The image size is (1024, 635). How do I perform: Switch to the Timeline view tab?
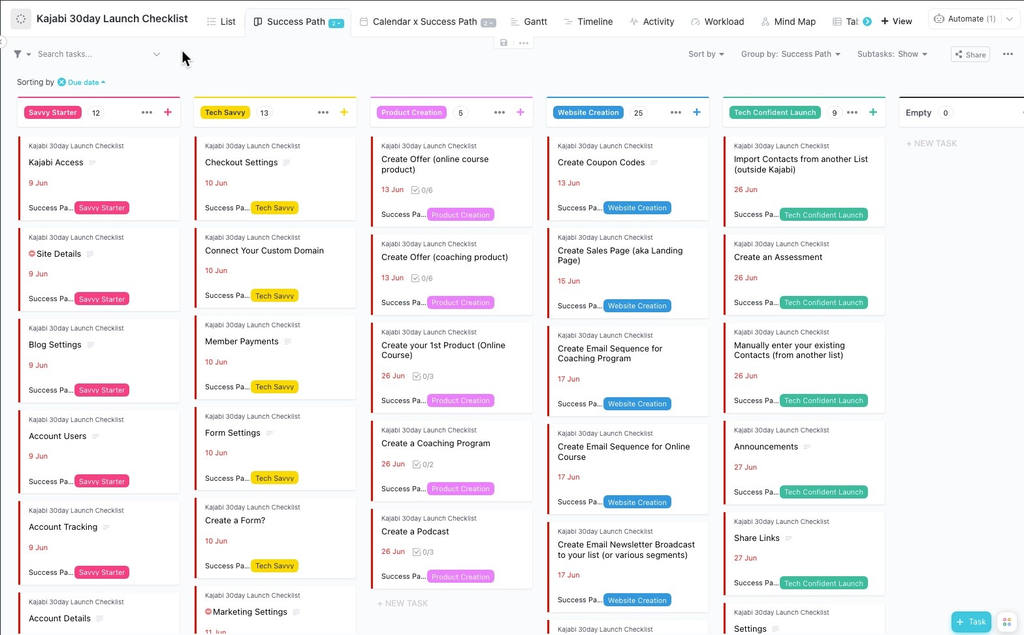[x=588, y=22]
